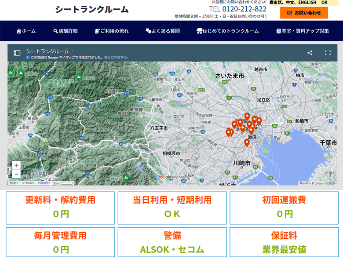This screenshot has width=343, height=259.
Task: Click the 足立区 map label
Action: pos(263,100)
